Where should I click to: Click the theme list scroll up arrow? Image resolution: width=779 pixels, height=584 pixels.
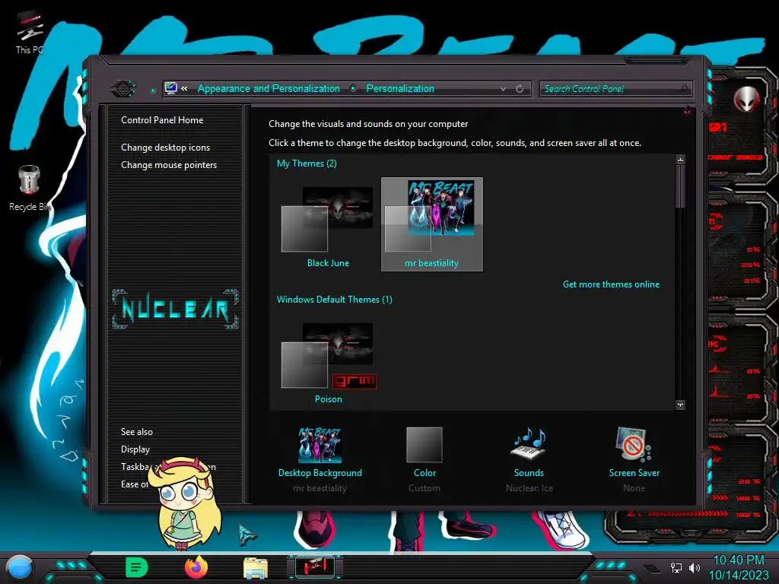click(680, 160)
